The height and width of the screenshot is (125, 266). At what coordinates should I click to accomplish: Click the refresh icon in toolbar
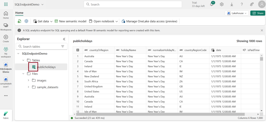click(x=19, y=21)
